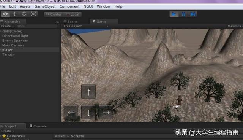Expand the child(Clone) object
Screen dimensions: 243x140
point(1,31)
